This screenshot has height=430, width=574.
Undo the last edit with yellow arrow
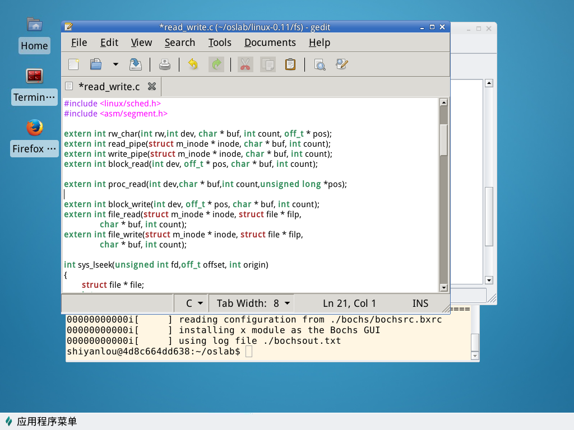click(x=193, y=64)
